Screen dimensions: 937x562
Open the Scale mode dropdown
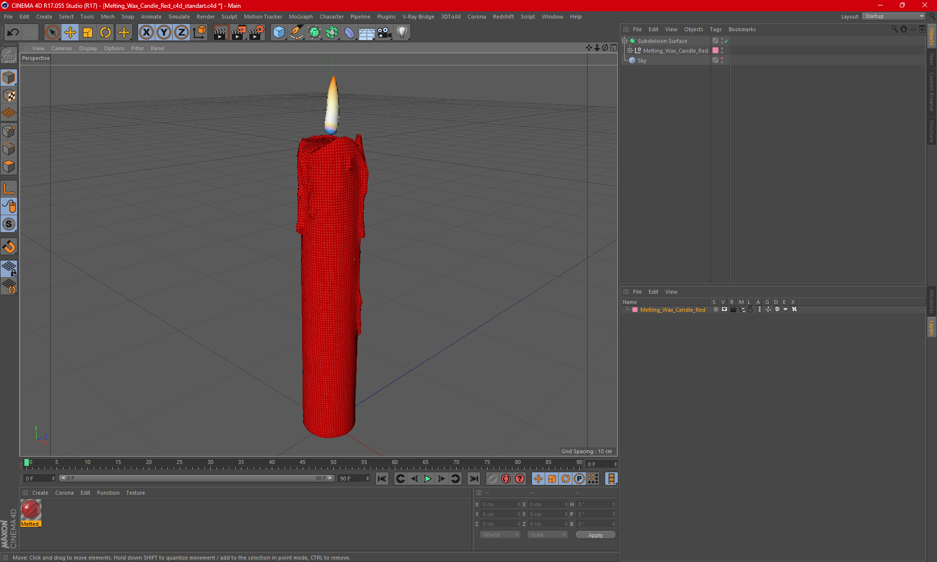coord(548,535)
